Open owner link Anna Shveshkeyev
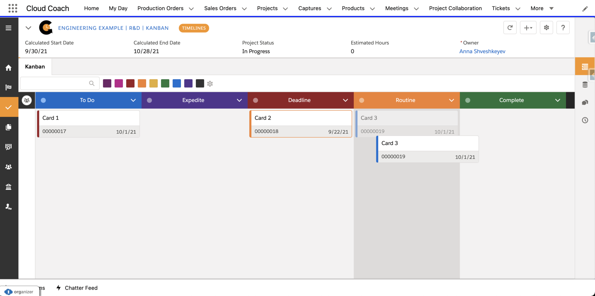The width and height of the screenshot is (595, 296). tap(482, 51)
